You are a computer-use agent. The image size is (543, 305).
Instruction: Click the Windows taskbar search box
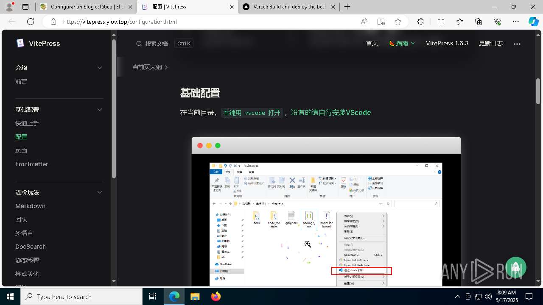tap(81, 297)
